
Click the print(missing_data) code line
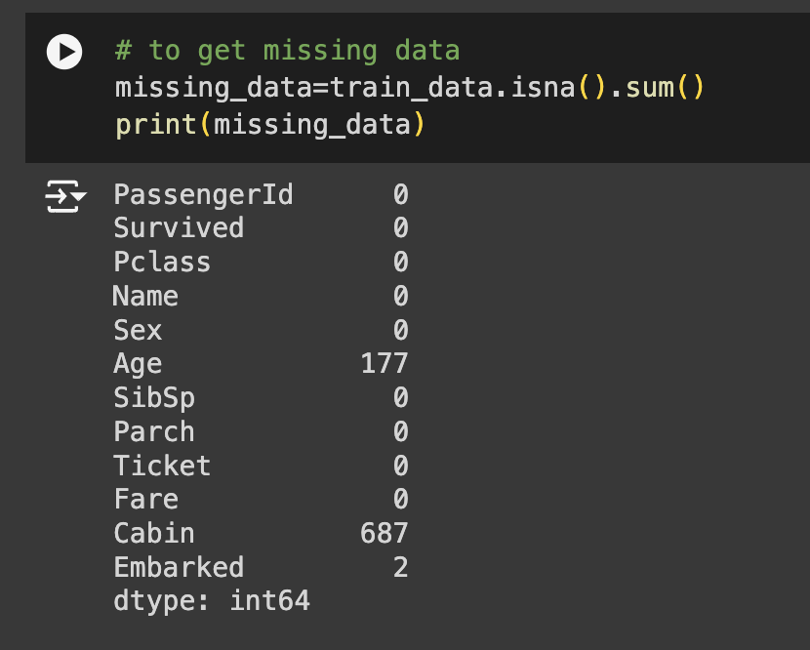pyautogui.click(x=269, y=125)
